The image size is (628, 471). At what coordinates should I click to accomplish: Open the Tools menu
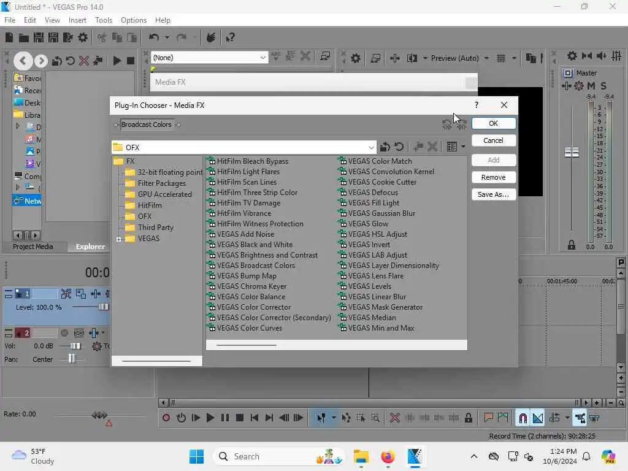click(x=104, y=20)
